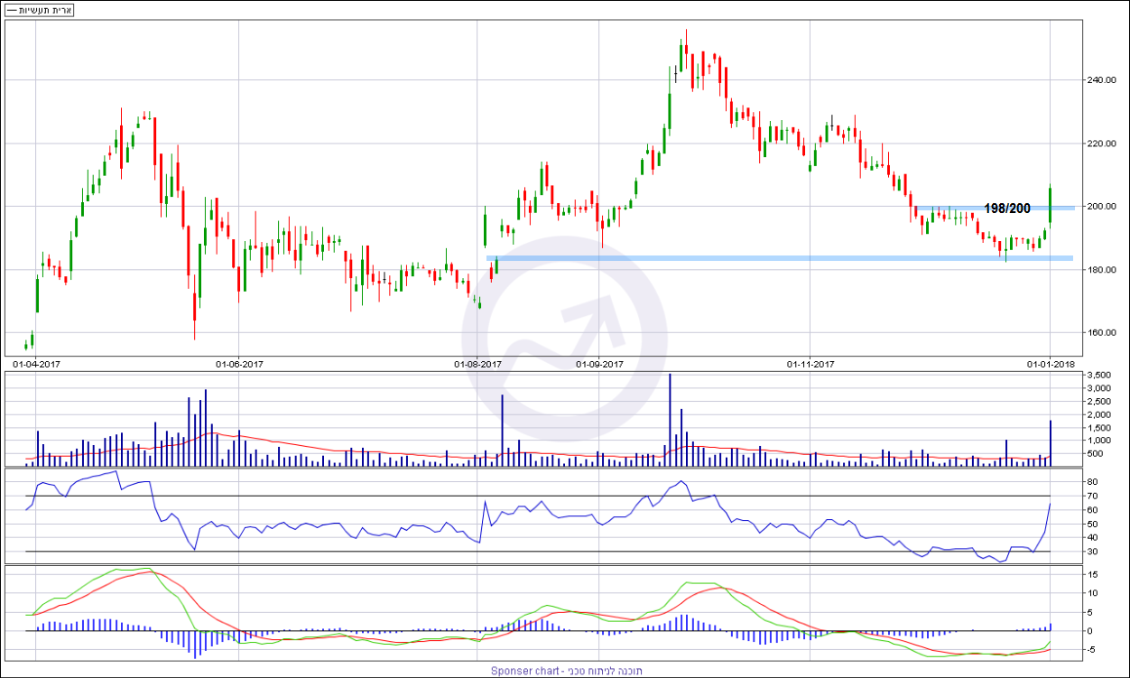Click the lower blue support line near 184
Screen dimensions: 1130x678
point(776,258)
